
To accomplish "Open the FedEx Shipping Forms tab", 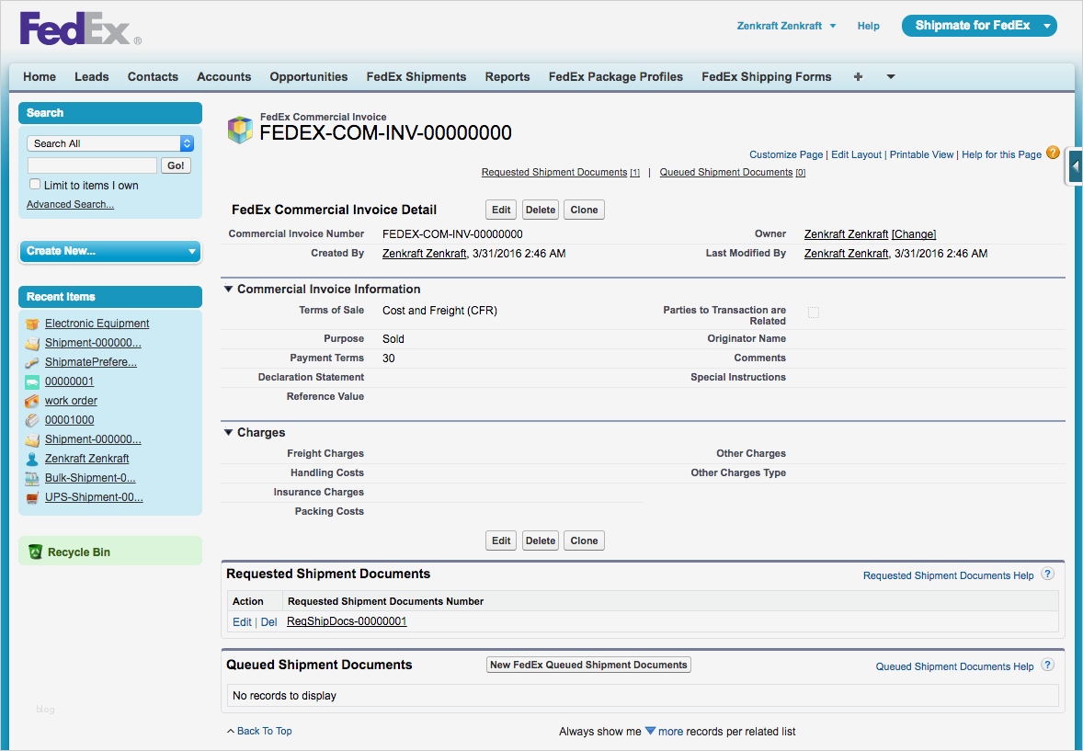I will click(x=767, y=76).
